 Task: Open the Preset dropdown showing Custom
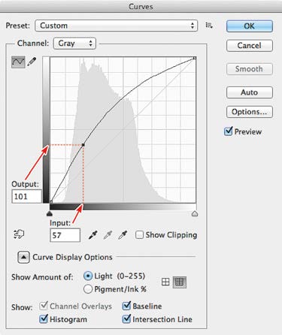pyautogui.click(x=117, y=26)
